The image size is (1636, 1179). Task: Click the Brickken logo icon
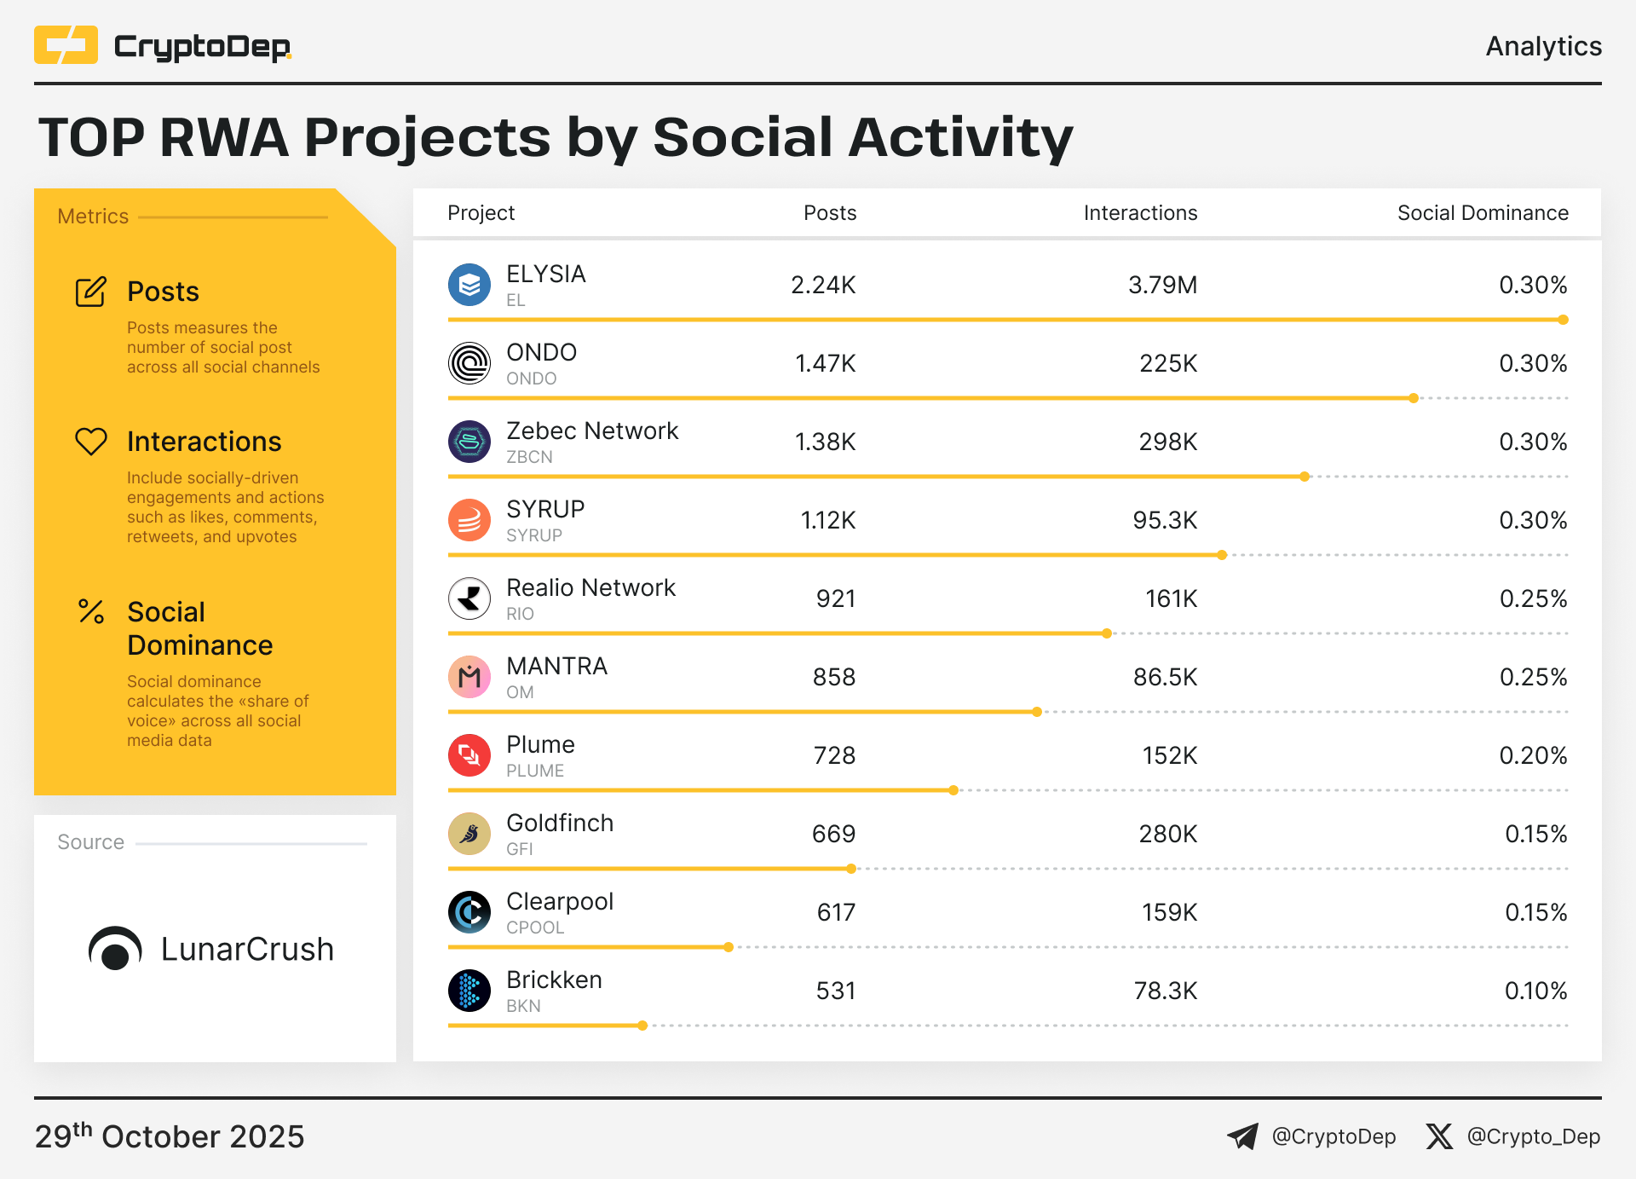click(x=469, y=991)
